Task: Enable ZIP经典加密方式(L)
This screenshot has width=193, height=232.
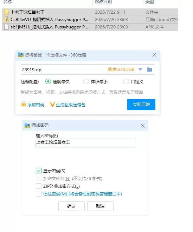Action: pos(39,186)
